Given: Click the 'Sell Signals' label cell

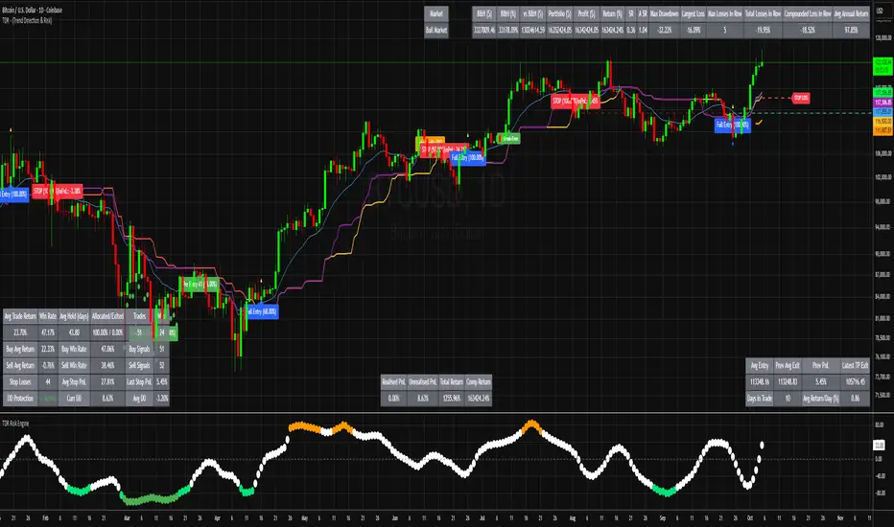Looking at the screenshot, I should click(x=140, y=366).
